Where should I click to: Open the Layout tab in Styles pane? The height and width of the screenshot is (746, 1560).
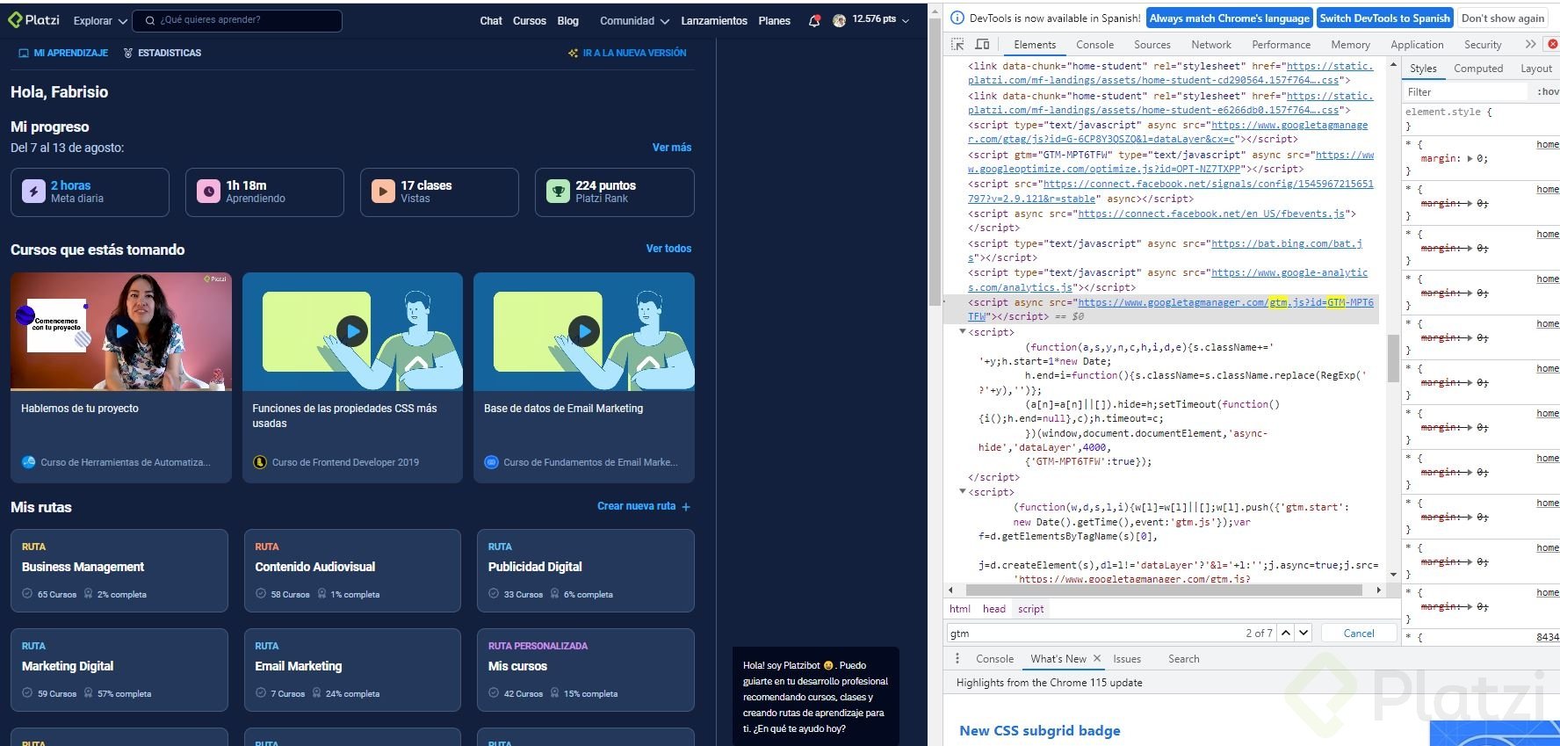pos(1536,68)
